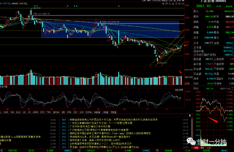The image size is (234, 152).
Task: Choose the SAR indicator tab
Action: [x=81, y=112]
